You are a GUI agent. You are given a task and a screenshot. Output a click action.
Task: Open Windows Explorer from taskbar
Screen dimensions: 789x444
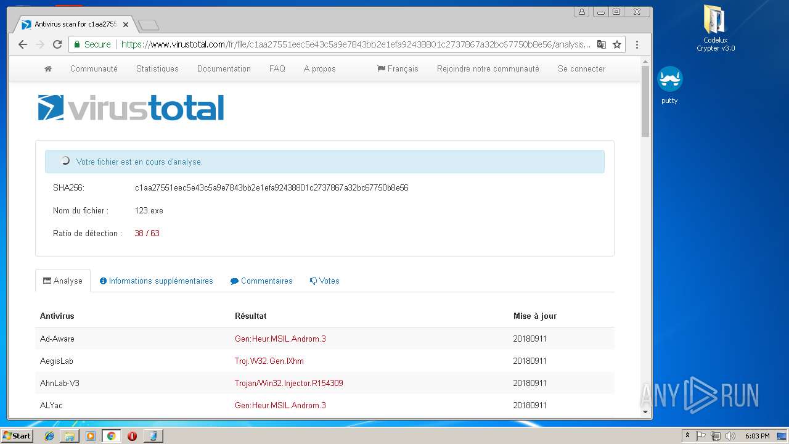(70, 436)
